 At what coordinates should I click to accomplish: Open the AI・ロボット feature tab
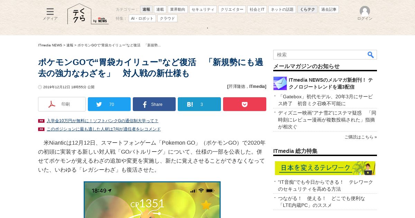(142, 18)
